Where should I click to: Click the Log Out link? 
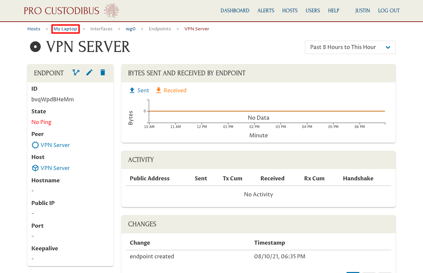click(x=389, y=11)
